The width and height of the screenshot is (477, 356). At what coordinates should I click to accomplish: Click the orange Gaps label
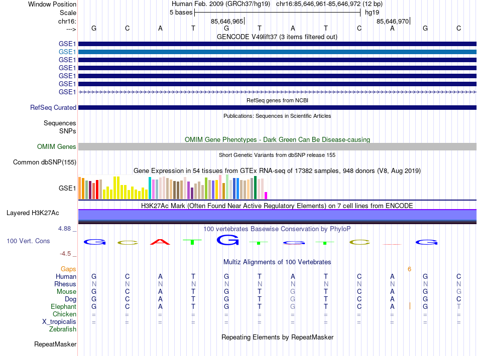[68, 269]
